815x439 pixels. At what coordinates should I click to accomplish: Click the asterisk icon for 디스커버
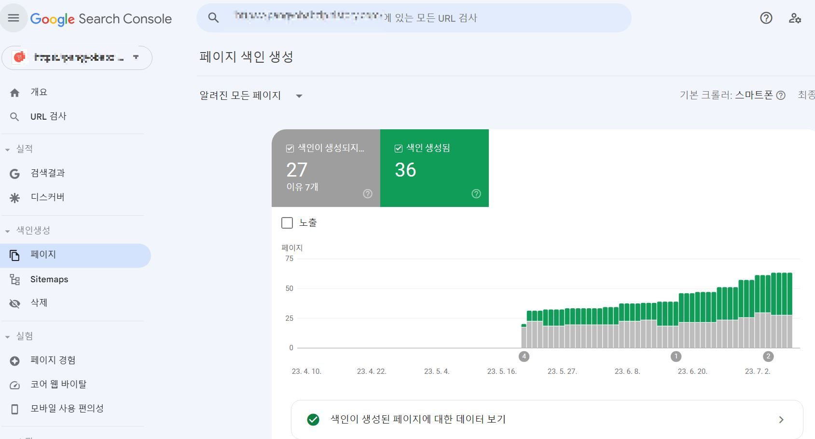click(15, 198)
